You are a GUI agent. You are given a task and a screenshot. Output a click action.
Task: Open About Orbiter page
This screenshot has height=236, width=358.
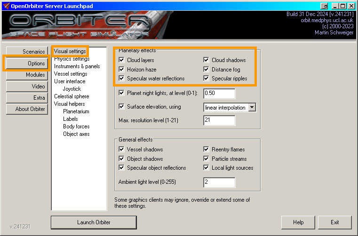tap(27, 109)
